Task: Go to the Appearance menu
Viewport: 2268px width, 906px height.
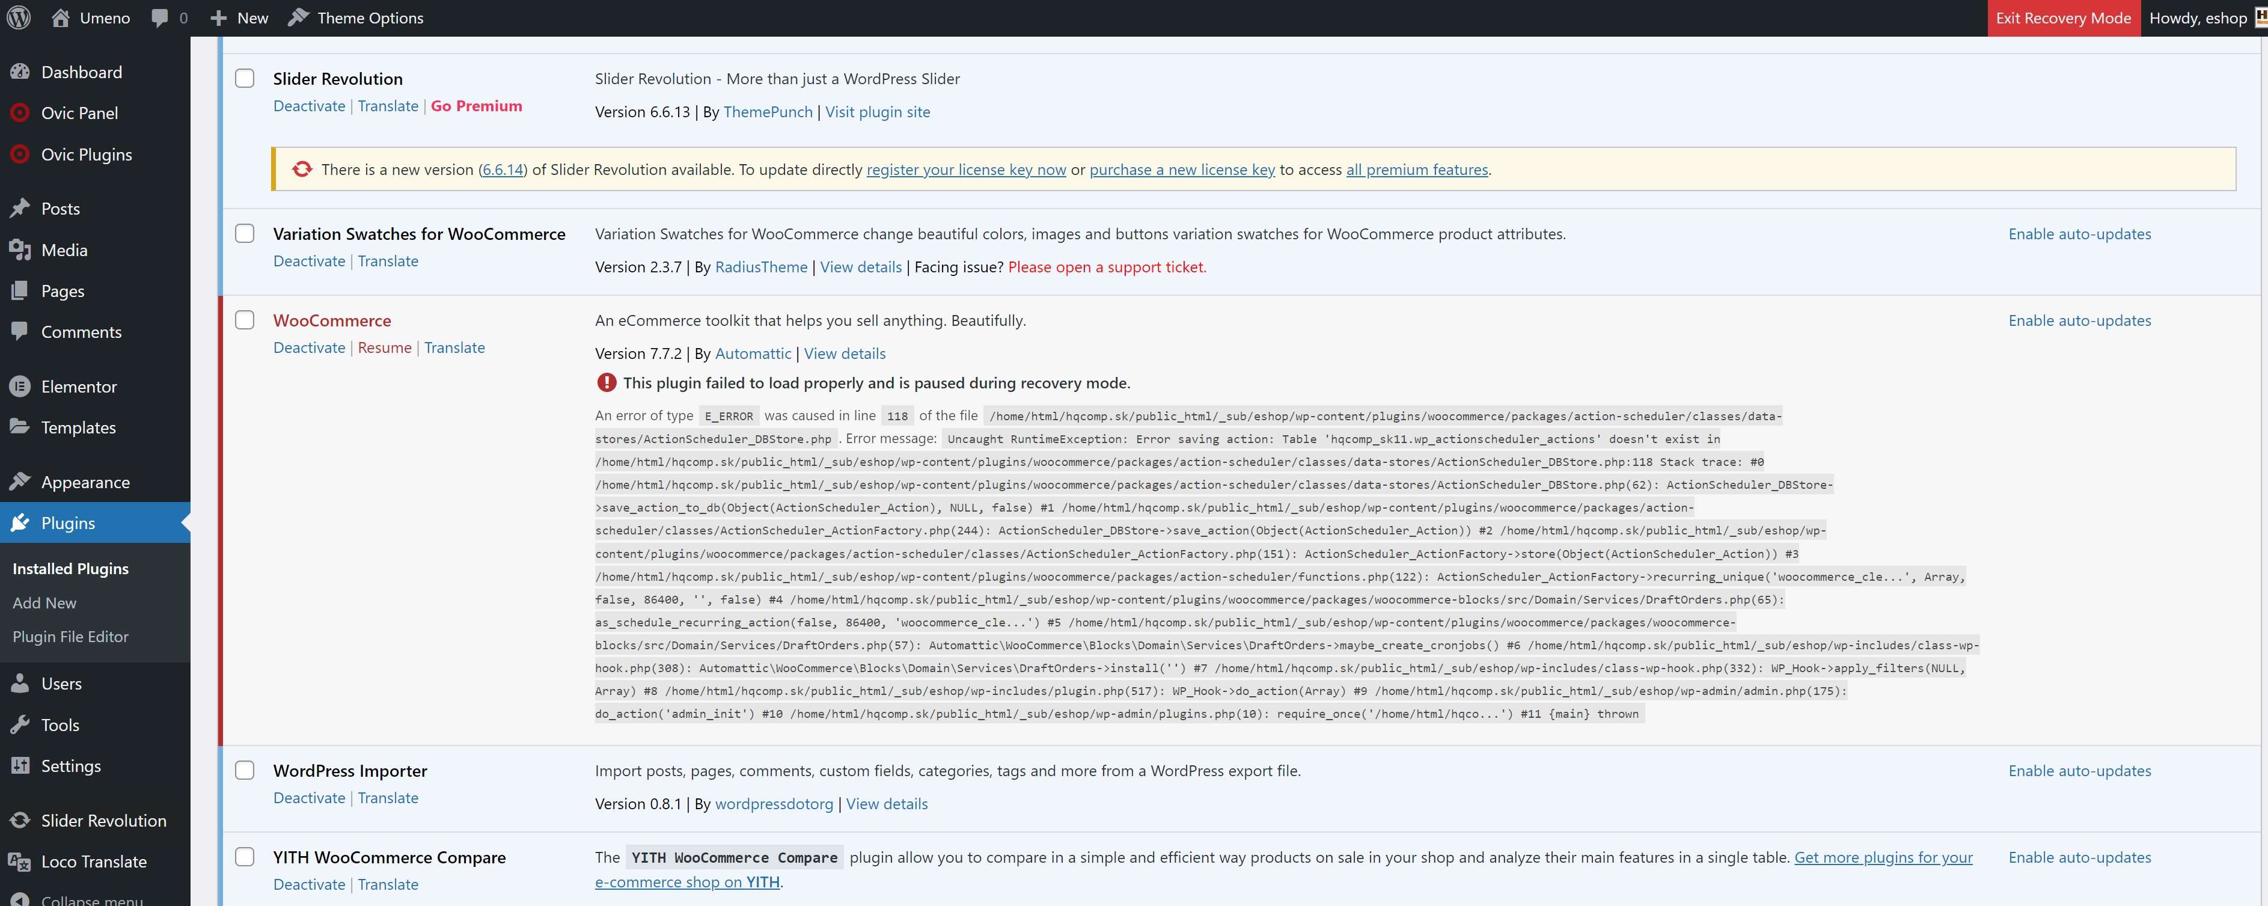Action: [95, 482]
